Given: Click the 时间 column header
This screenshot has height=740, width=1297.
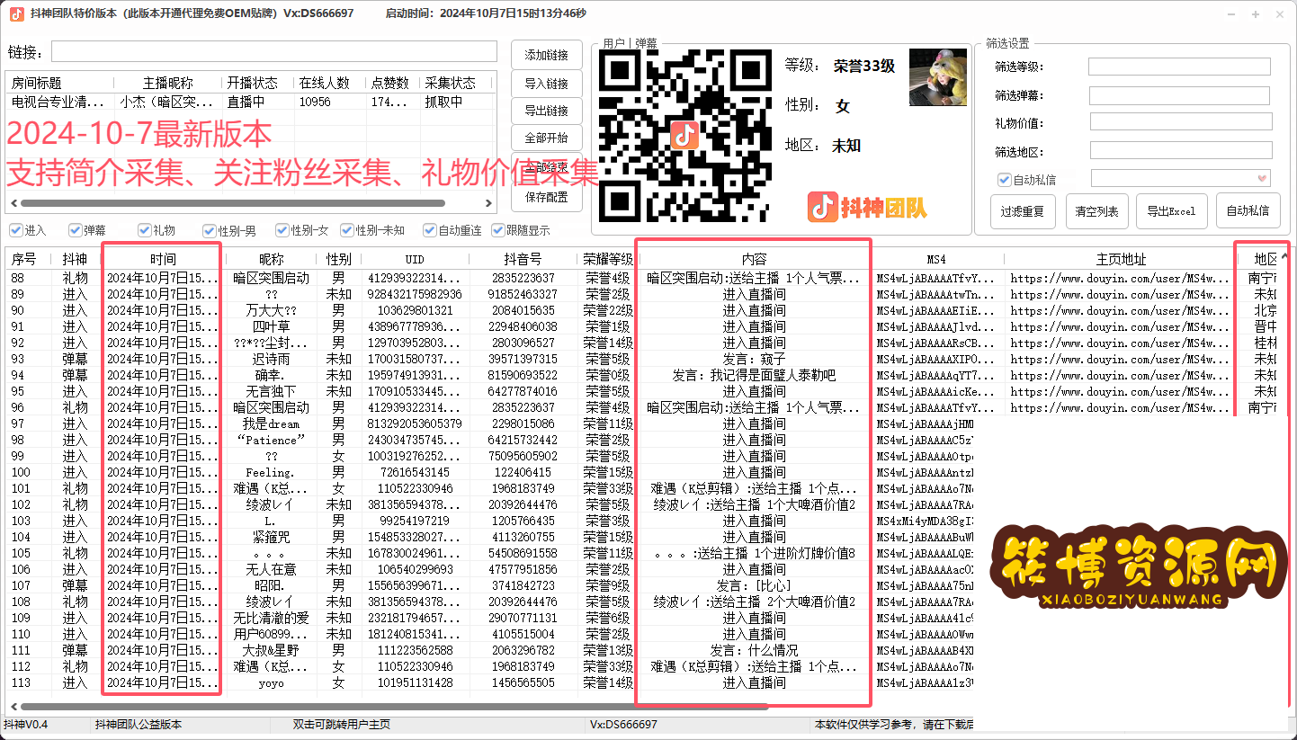Looking at the screenshot, I should coord(163,259).
